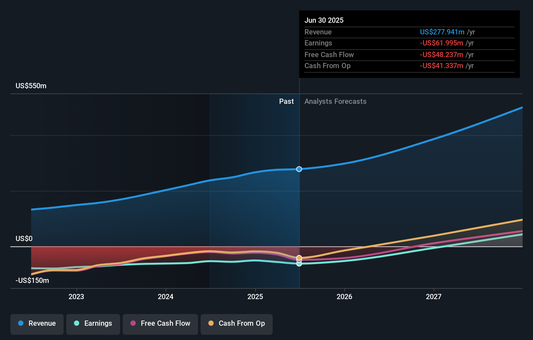This screenshot has width=533, height=340.
Task: Click the Revenue US$277.941m link
Action: (x=442, y=32)
